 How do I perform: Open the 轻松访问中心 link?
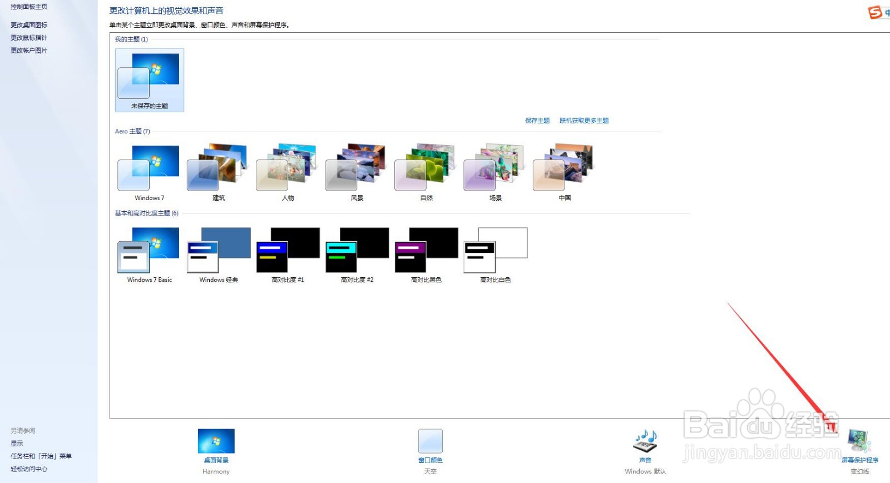[29, 469]
